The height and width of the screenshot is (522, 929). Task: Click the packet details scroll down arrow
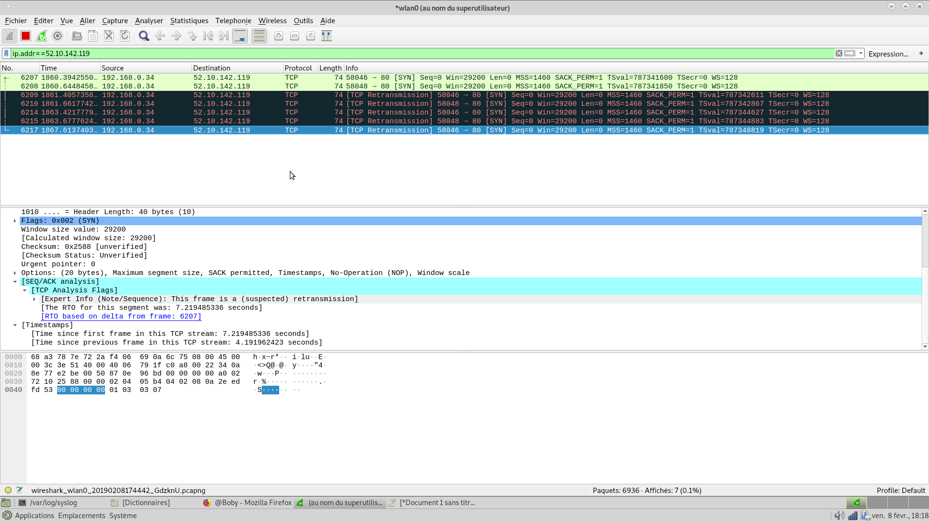click(925, 346)
